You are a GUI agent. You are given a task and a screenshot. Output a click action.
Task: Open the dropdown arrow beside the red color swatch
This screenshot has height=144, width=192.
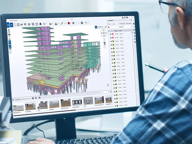[71, 23]
